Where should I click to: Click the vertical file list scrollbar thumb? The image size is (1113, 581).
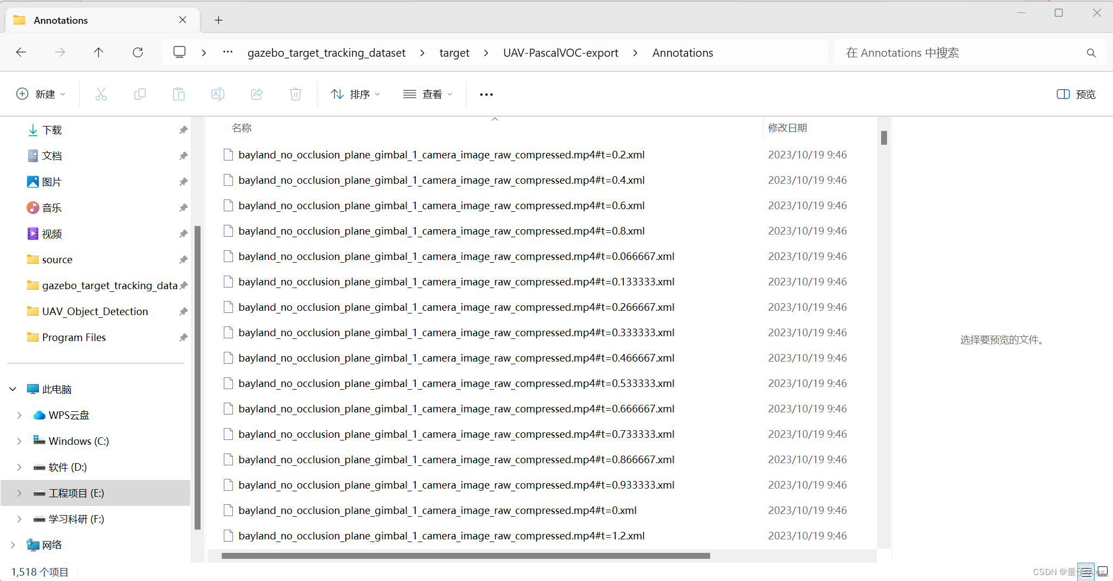click(x=884, y=138)
